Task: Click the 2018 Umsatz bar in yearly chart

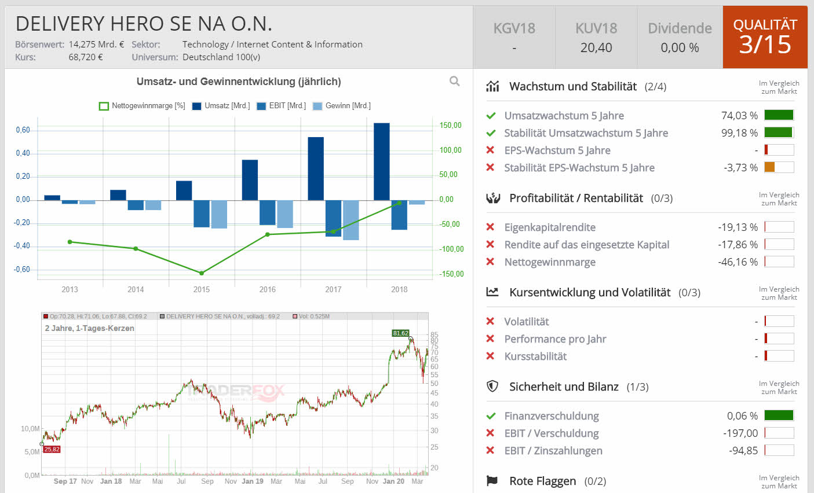Action: [382, 161]
